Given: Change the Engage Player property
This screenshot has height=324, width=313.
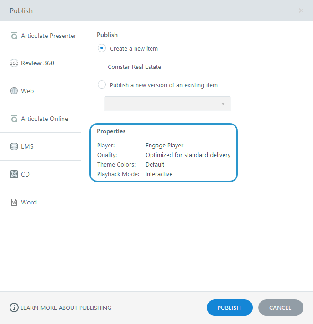Looking at the screenshot, I should coord(164,146).
